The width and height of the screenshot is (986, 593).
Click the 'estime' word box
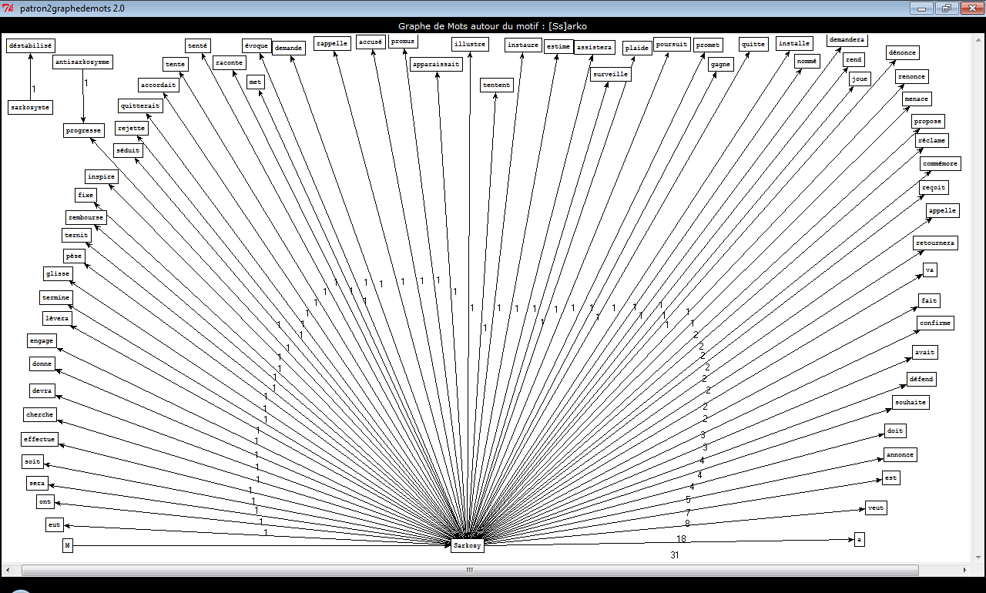pyautogui.click(x=558, y=46)
